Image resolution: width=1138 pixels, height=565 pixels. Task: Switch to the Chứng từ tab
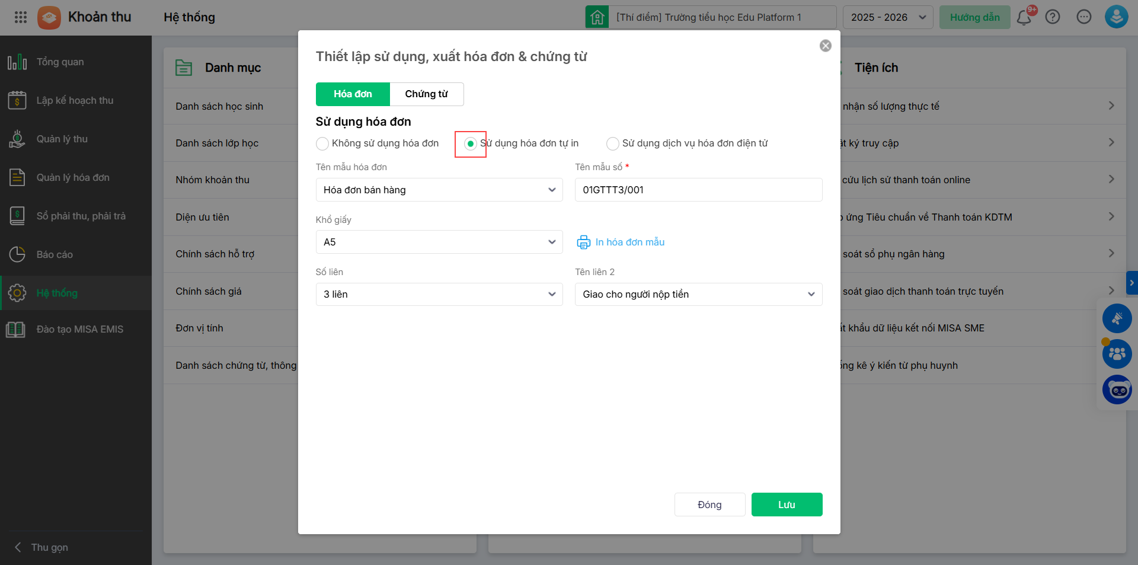(426, 94)
